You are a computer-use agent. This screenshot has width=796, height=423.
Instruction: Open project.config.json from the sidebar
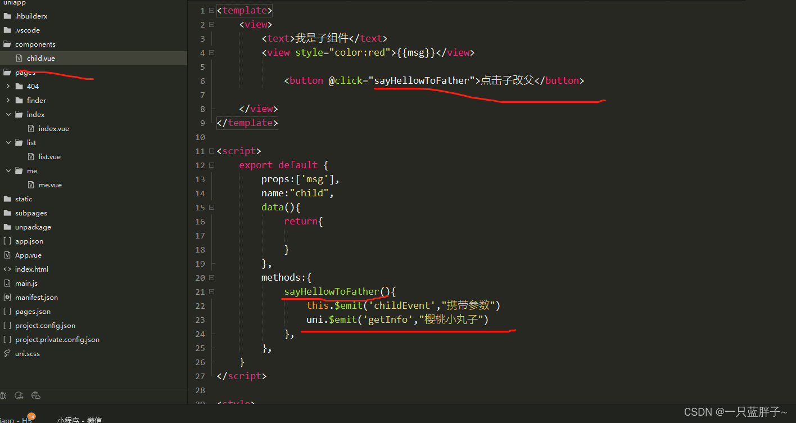point(45,325)
